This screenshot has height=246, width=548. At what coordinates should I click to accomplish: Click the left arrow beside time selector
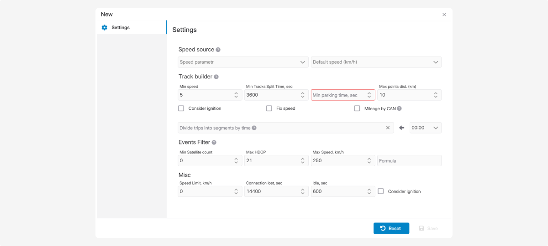(402, 128)
